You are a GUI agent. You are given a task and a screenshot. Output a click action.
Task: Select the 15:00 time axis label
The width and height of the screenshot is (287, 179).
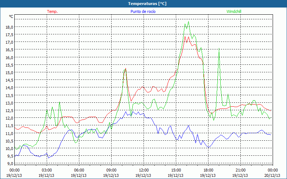click(x=176, y=170)
